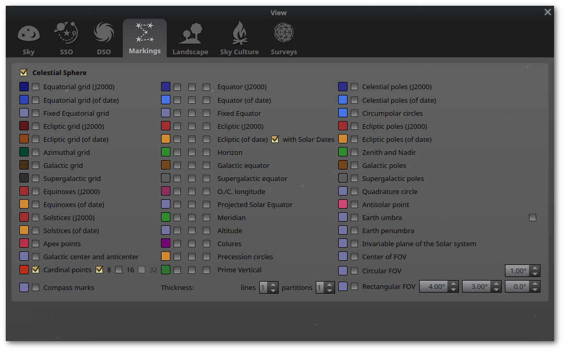Open the Sky tab
The image size is (564, 351).
[28, 39]
